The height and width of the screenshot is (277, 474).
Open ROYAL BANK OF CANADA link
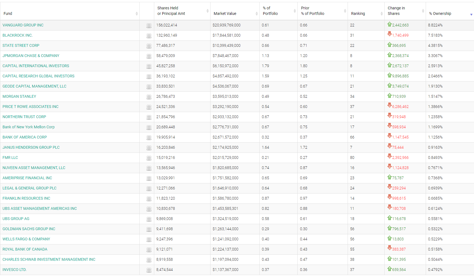pyautogui.click(x=25, y=249)
